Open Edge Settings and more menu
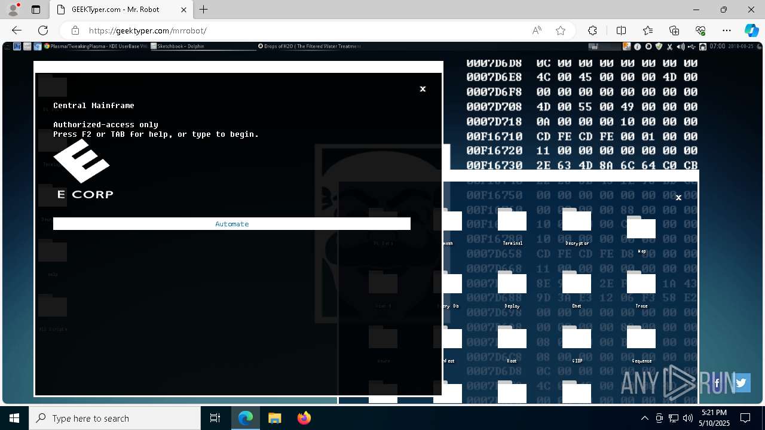Image resolution: width=765 pixels, height=430 pixels. [727, 30]
